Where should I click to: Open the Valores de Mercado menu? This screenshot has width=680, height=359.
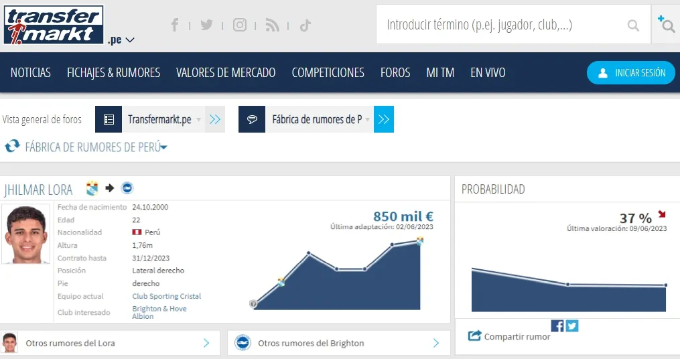pos(226,72)
